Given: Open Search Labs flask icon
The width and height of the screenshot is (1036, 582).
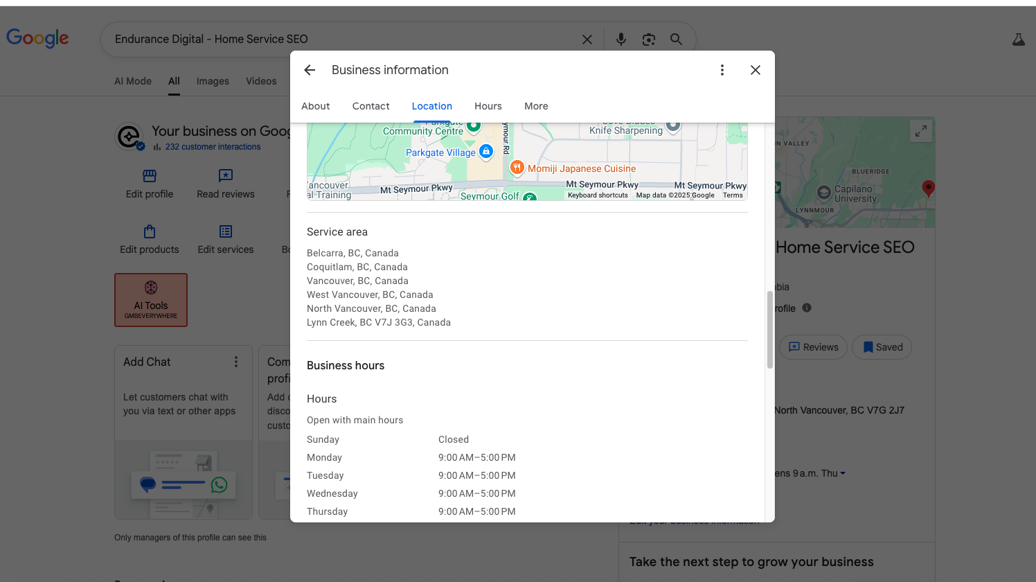Looking at the screenshot, I should (1019, 39).
